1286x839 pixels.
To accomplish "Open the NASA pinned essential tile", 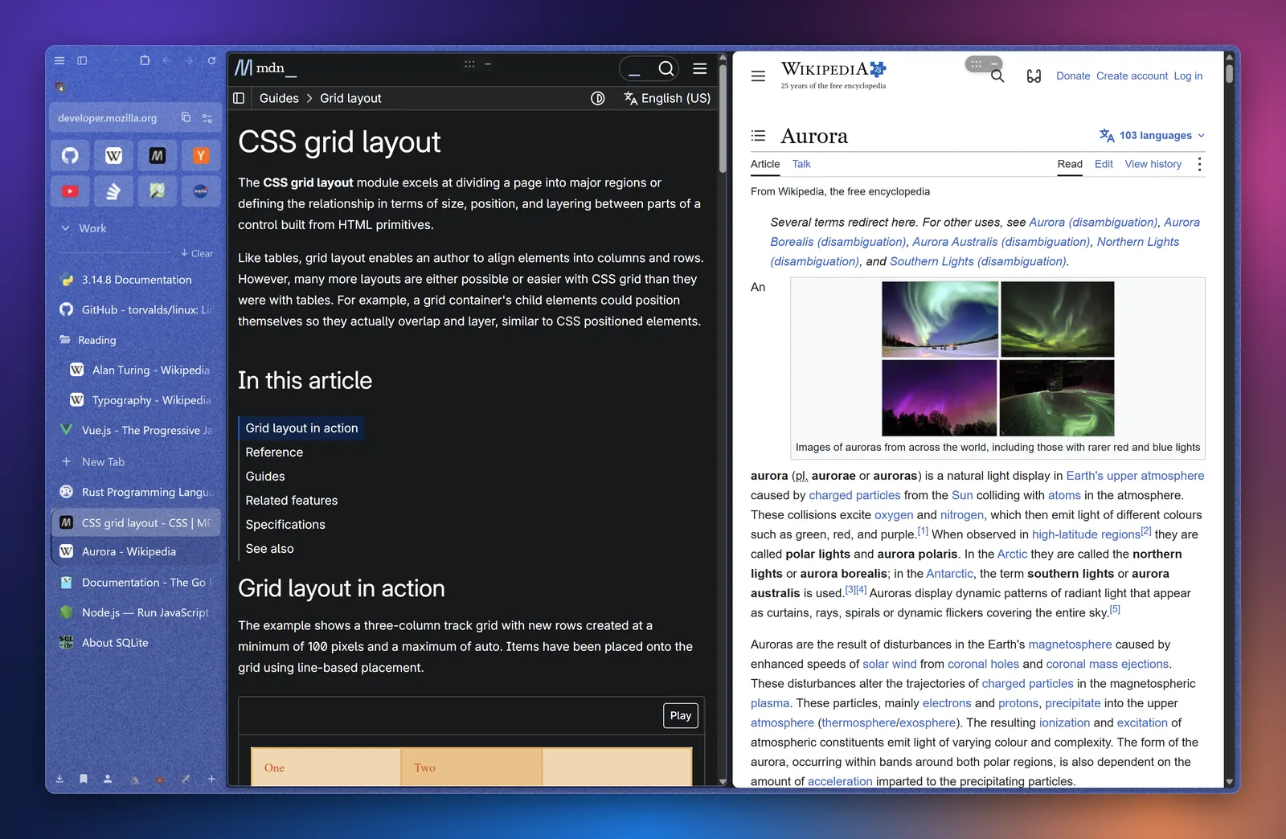I will [200, 191].
